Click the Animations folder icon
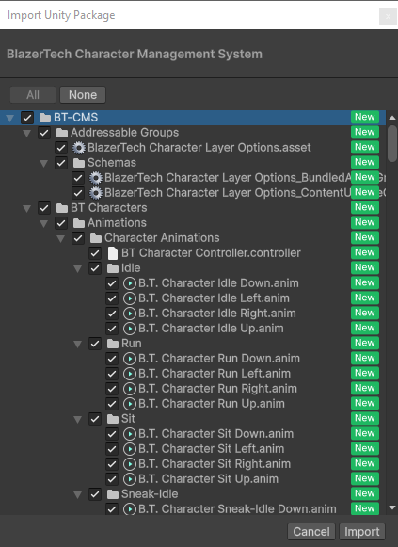This screenshot has height=547, width=398. click(x=79, y=223)
